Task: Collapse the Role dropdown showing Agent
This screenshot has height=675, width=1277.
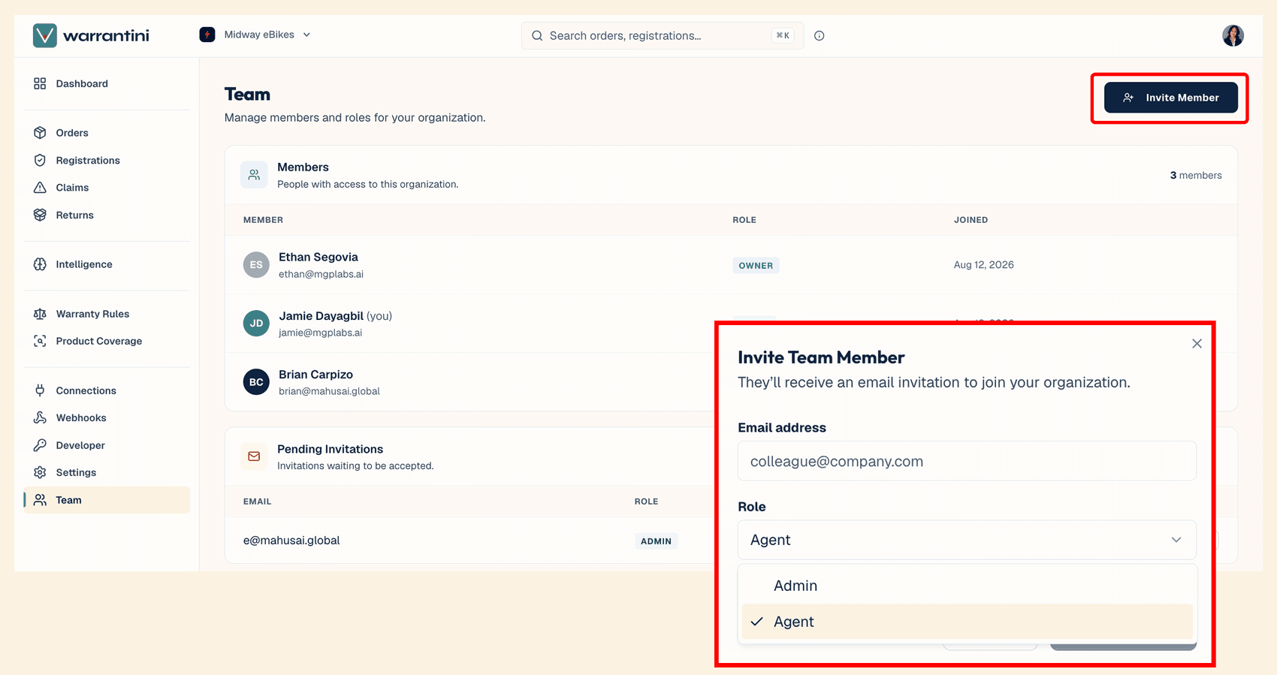Action: pyautogui.click(x=967, y=540)
